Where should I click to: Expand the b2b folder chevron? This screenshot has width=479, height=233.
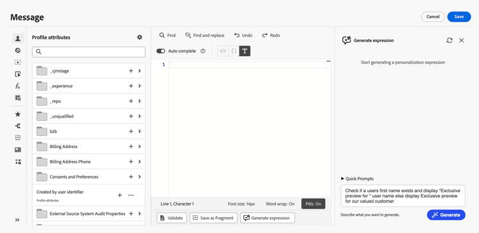(x=140, y=132)
